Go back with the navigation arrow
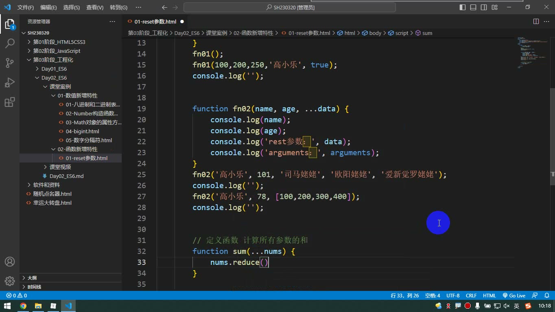Image resolution: width=555 pixels, height=312 pixels. point(164,7)
